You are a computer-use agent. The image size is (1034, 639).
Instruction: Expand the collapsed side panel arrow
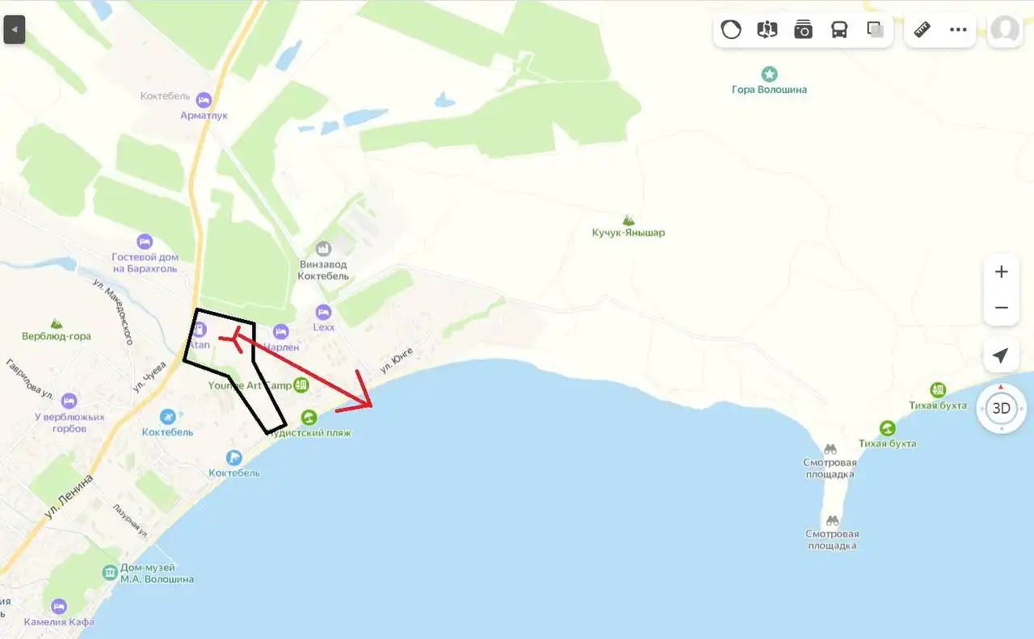tap(14, 30)
